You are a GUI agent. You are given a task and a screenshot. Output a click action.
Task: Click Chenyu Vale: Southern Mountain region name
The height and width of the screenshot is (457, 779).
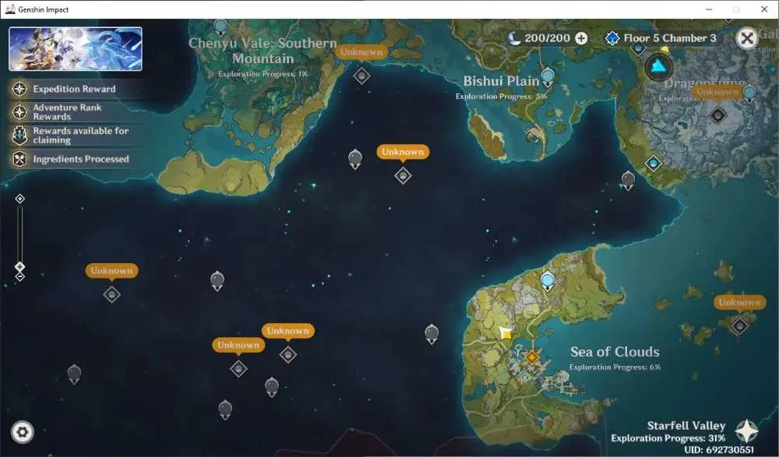263,51
